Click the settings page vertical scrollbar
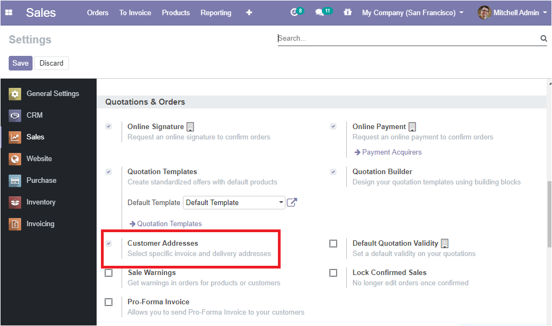 click(549, 214)
